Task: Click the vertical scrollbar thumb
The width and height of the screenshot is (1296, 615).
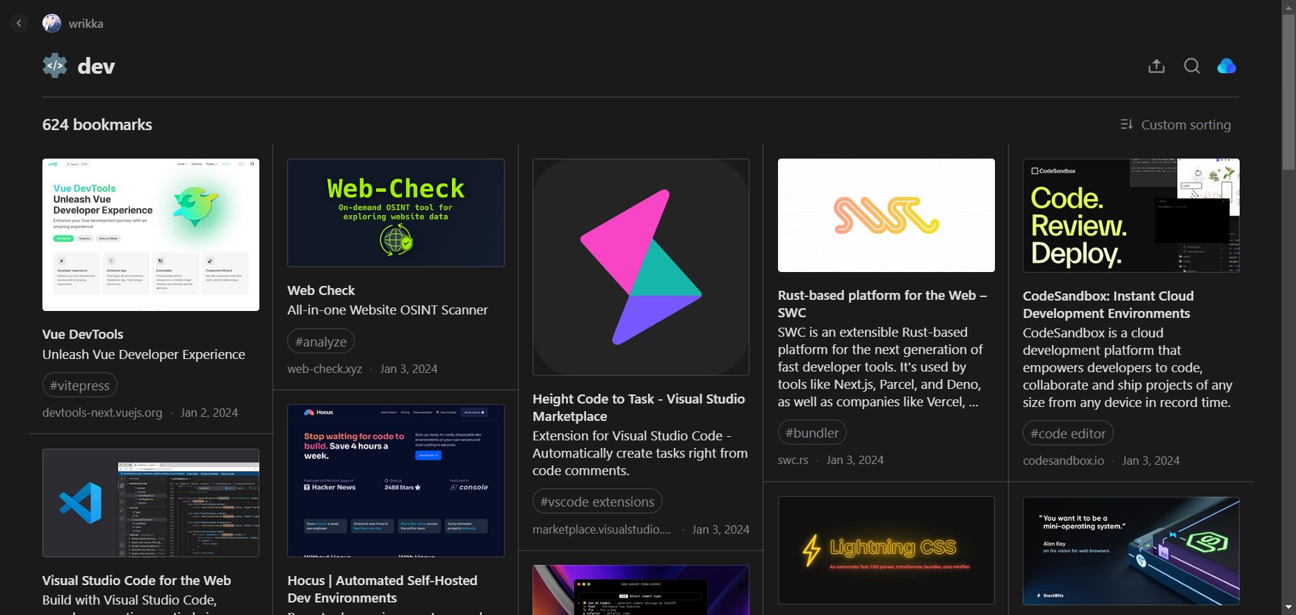Action: point(1288,90)
